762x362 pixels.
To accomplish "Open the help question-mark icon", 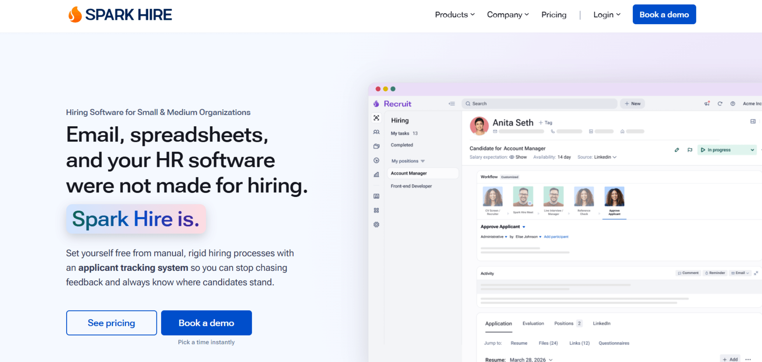I will pos(733,104).
